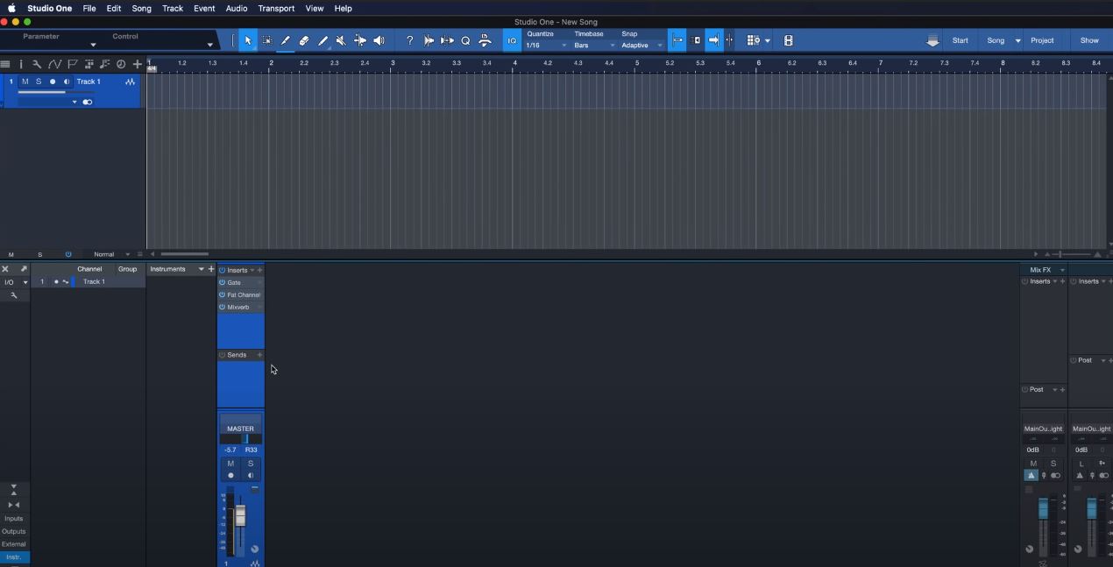This screenshot has width=1113, height=567.
Task: Open the tempo track clock icon
Action: pyautogui.click(x=121, y=64)
